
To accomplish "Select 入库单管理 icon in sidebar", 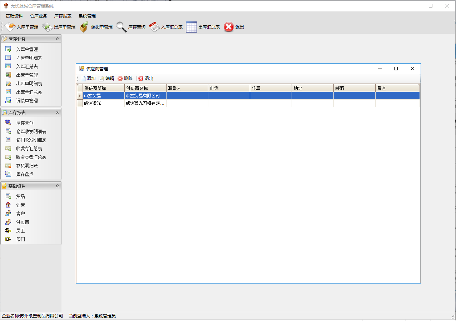I will [8, 49].
